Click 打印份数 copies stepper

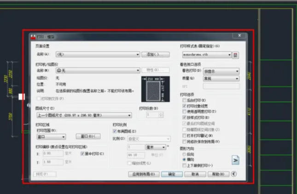(x=161, y=115)
